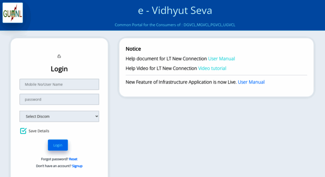This screenshot has width=325, height=177.
Task: Open the Video tutorial link
Action: tap(212, 68)
